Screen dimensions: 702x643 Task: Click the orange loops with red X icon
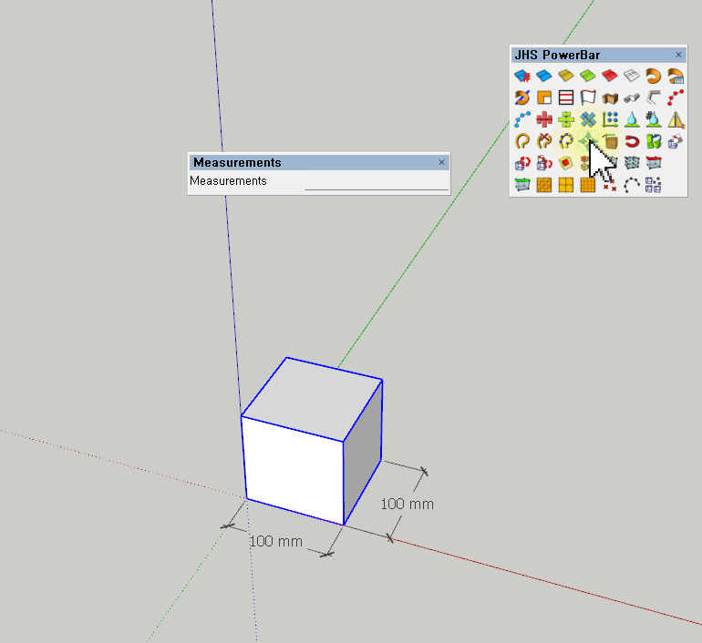544,141
